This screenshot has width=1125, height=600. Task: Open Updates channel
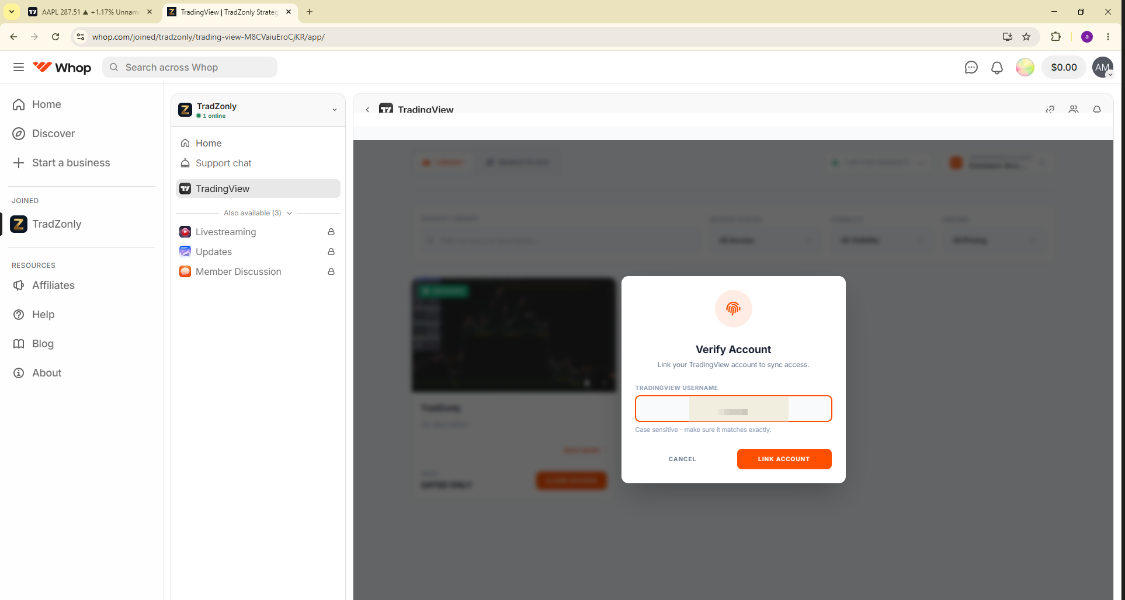(258, 252)
